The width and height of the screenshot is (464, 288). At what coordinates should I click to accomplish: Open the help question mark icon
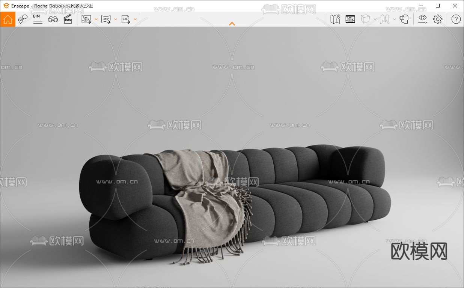pos(456,19)
